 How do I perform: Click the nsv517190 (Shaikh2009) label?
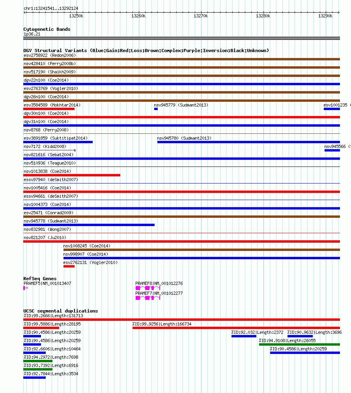coord(50,72)
